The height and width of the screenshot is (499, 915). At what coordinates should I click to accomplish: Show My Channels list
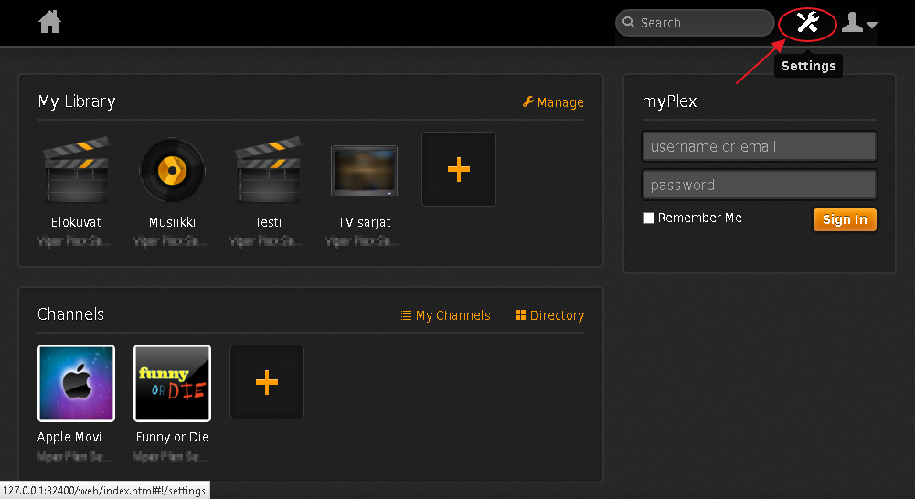click(x=445, y=315)
